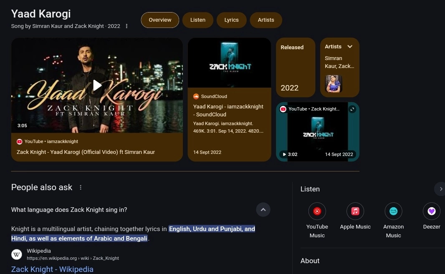
Task: Select the Overview tab
Action: [x=160, y=20]
